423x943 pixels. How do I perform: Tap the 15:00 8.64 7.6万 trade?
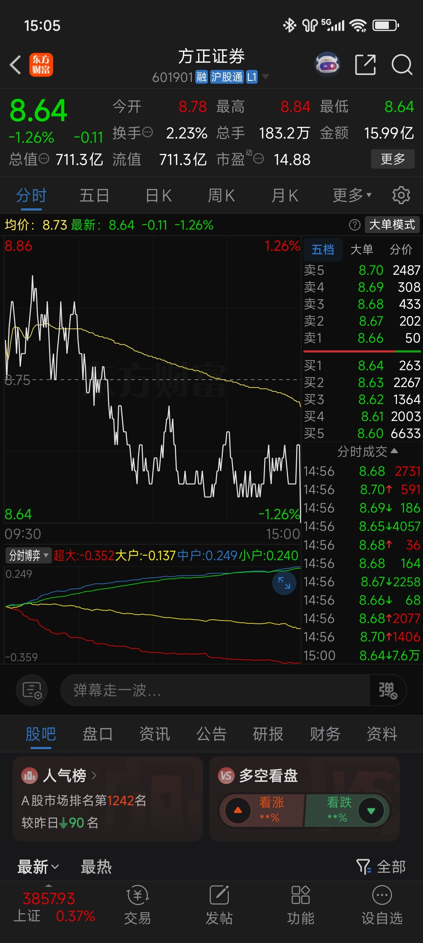pos(362,655)
